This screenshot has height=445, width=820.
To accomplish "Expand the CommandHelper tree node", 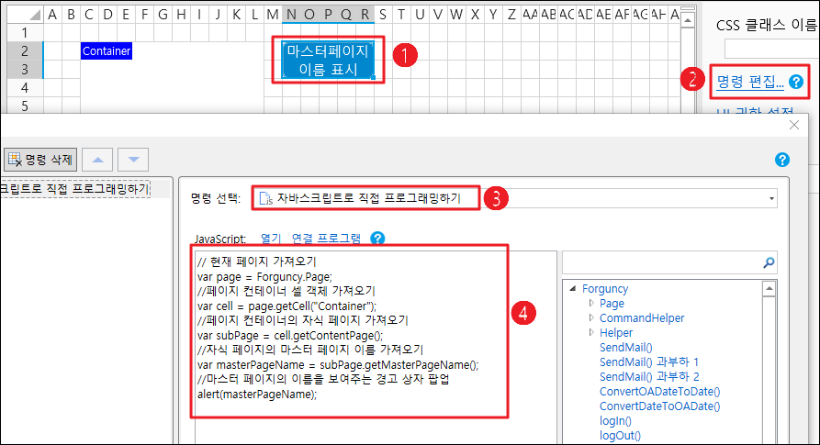I will (591, 318).
